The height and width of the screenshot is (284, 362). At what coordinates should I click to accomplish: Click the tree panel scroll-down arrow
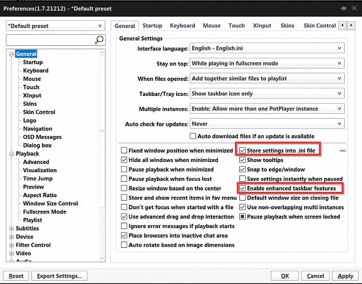[102, 258]
